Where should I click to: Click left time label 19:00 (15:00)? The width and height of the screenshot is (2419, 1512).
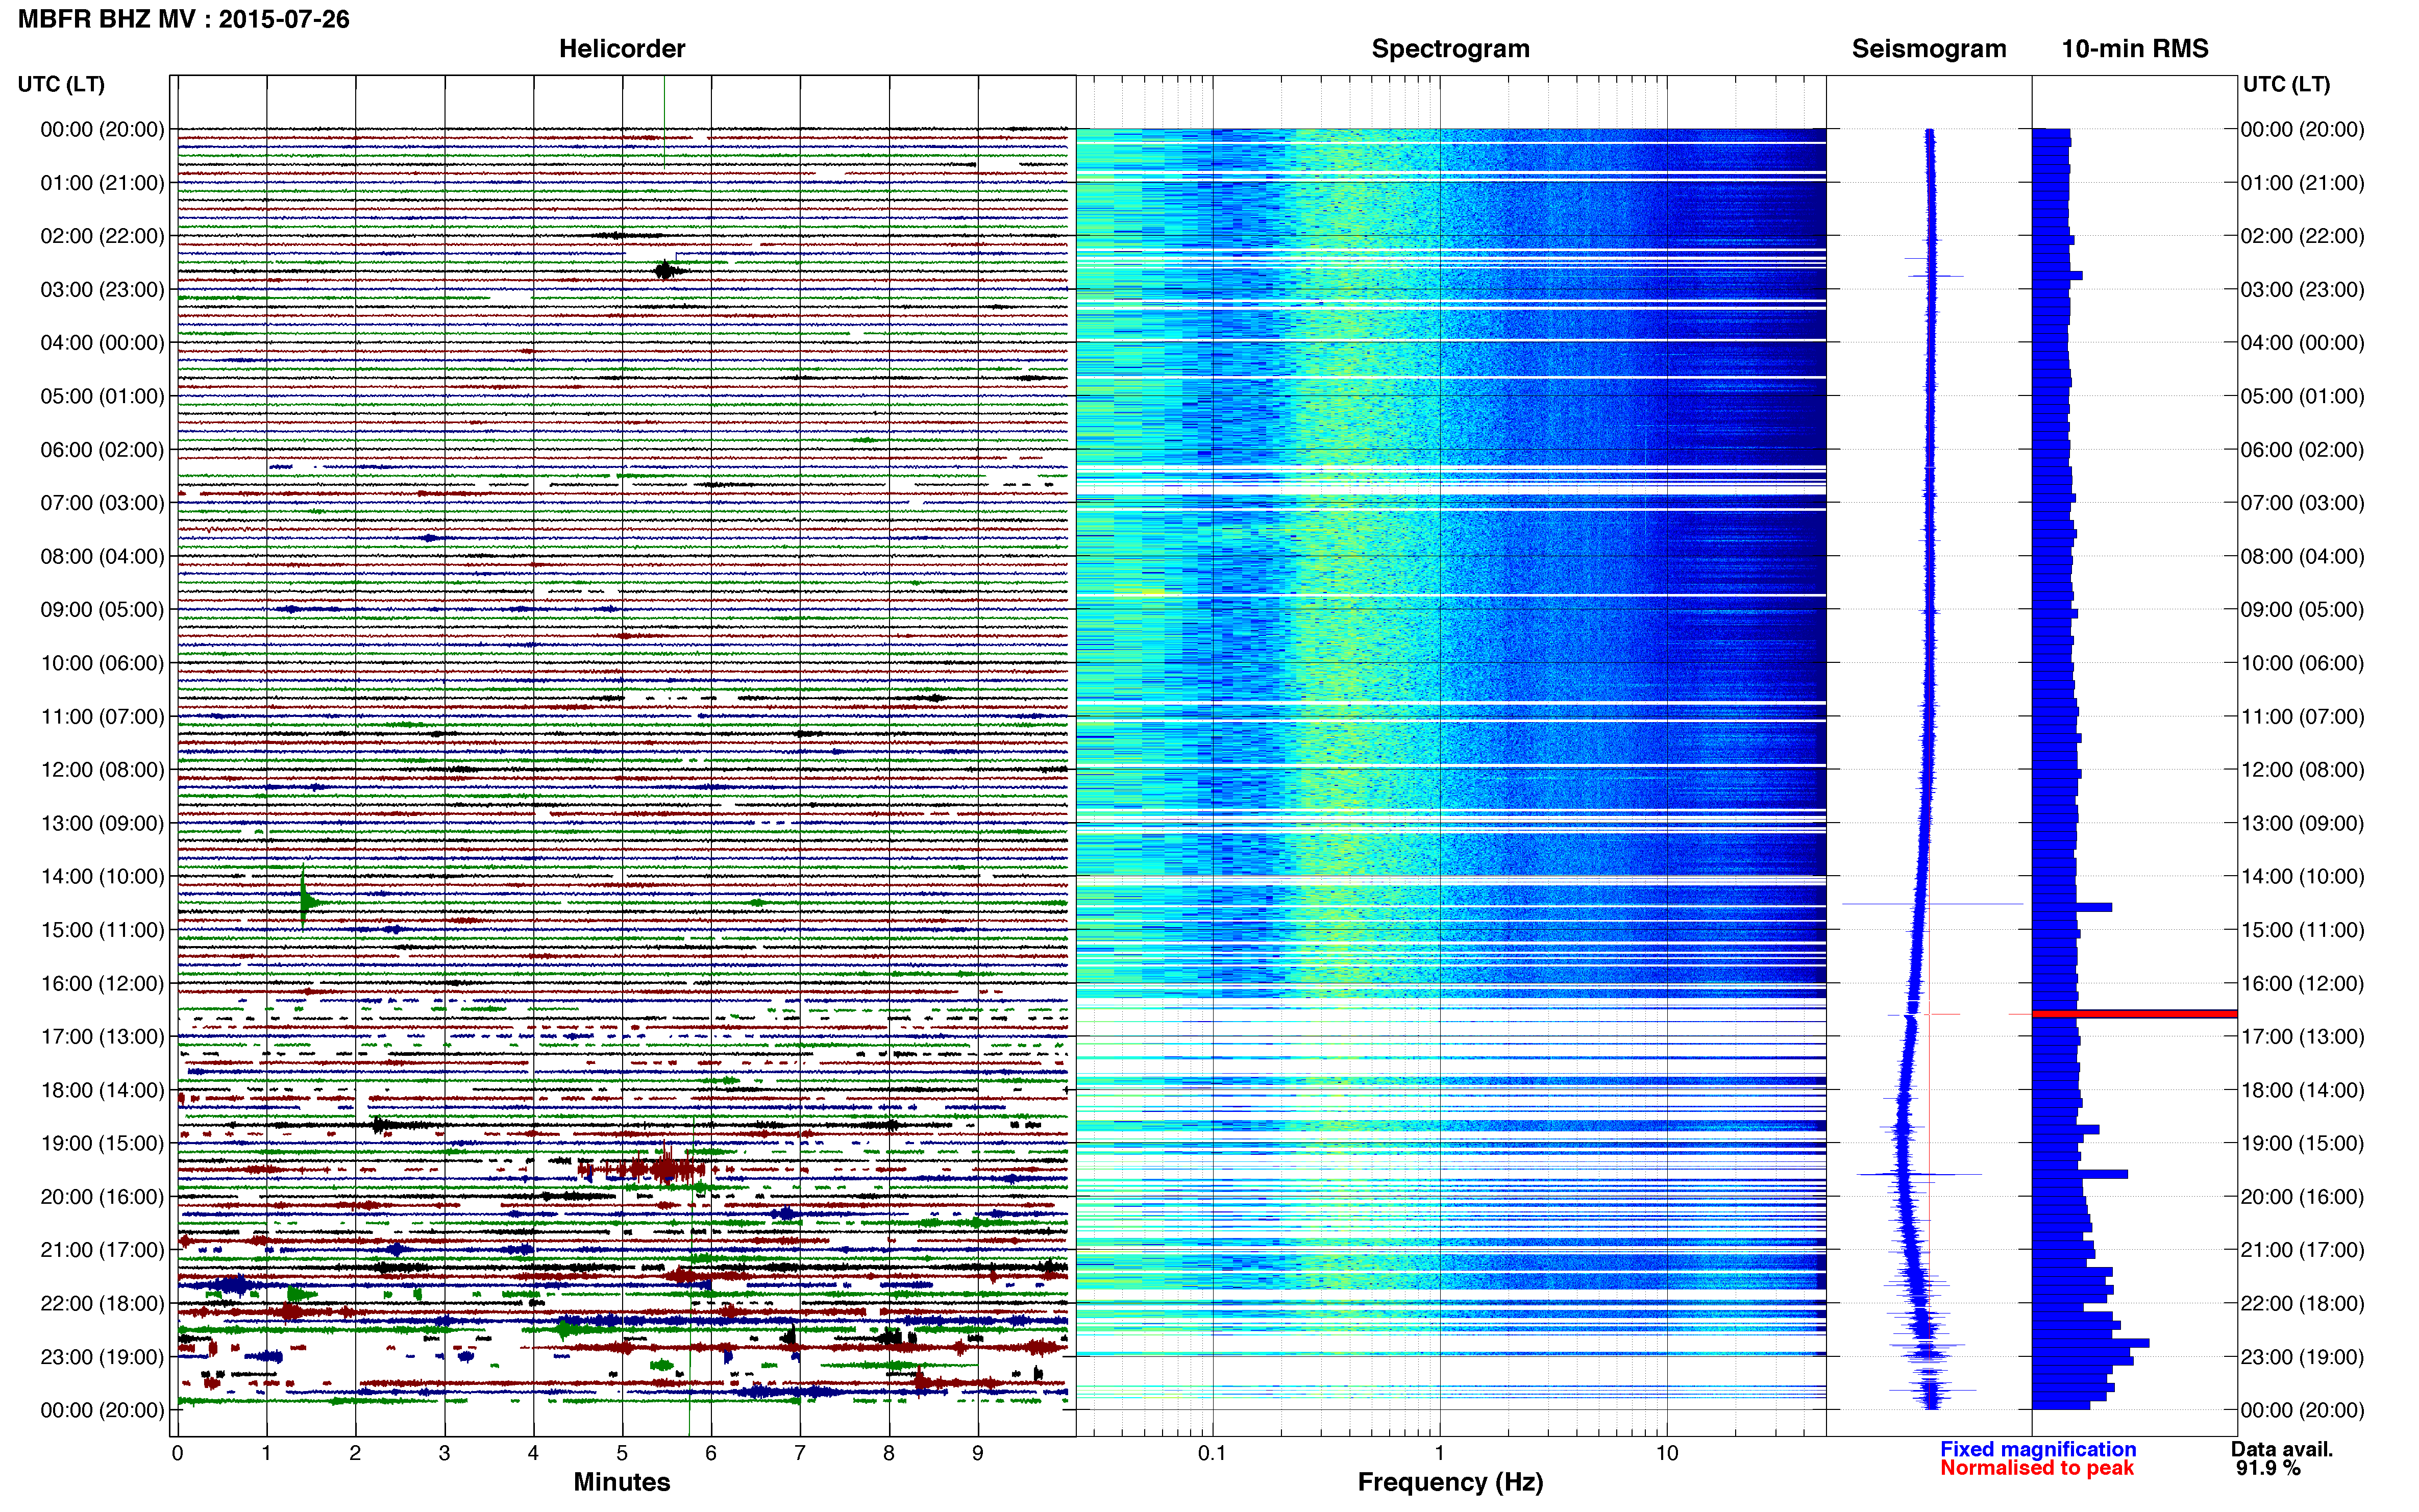click(x=102, y=1143)
